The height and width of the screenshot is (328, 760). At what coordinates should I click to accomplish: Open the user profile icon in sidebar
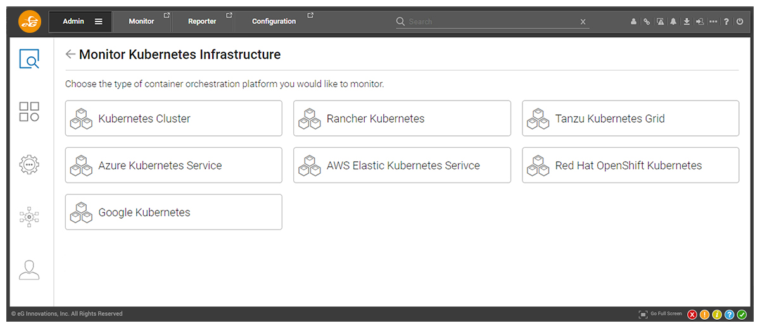[29, 269]
